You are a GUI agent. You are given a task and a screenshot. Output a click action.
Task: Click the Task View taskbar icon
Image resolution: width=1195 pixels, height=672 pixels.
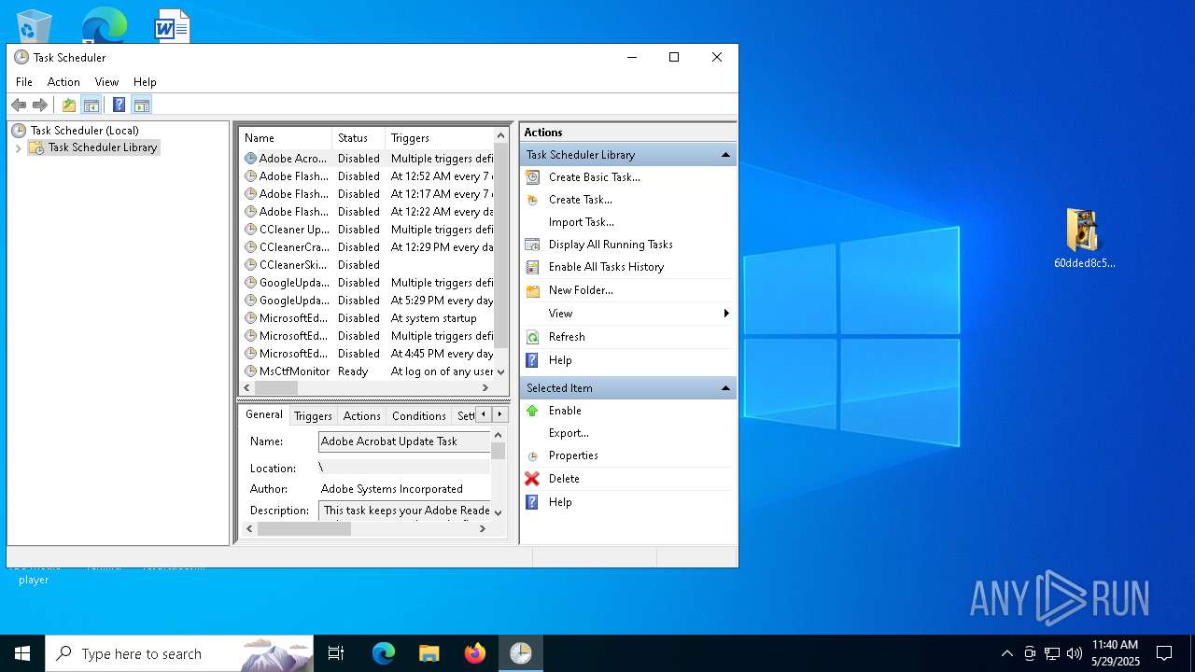(336, 653)
